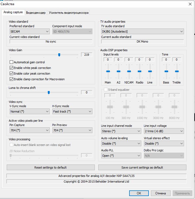Open the Усилитель видеопроцессора tab

click(x=68, y=13)
